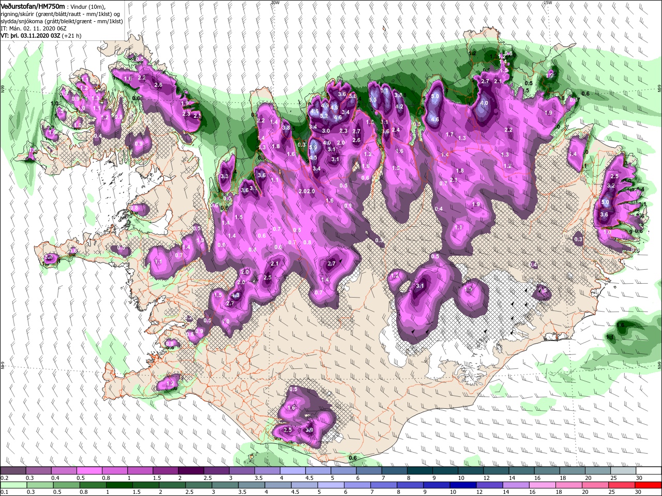Select the 18–20 pink swatch in the lower scale
Screen dimensions: 662x496
click(569, 485)
